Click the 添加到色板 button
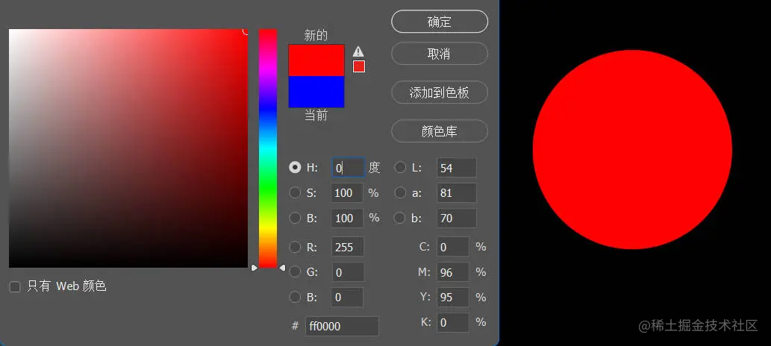The width and height of the screenshot is (771, 346). (440, 92)
